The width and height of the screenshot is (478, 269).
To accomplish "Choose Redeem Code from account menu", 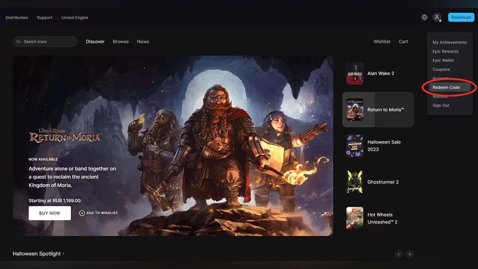I will pos(446,87).
